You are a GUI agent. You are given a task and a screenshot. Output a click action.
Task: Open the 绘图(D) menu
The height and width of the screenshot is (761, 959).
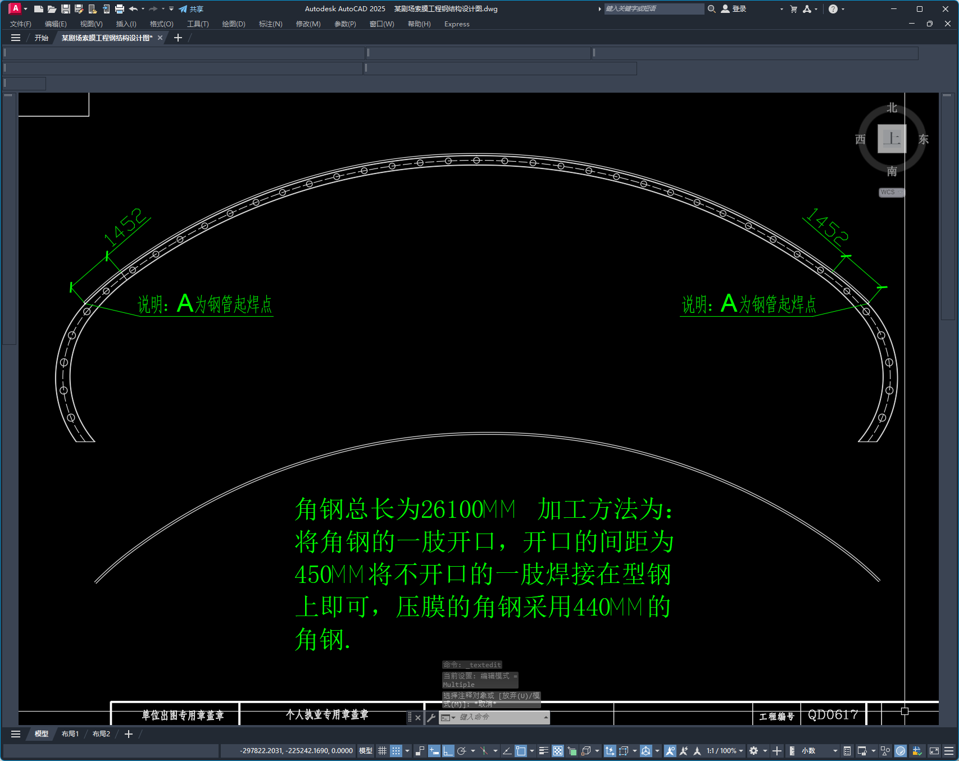tap(234, 24)
